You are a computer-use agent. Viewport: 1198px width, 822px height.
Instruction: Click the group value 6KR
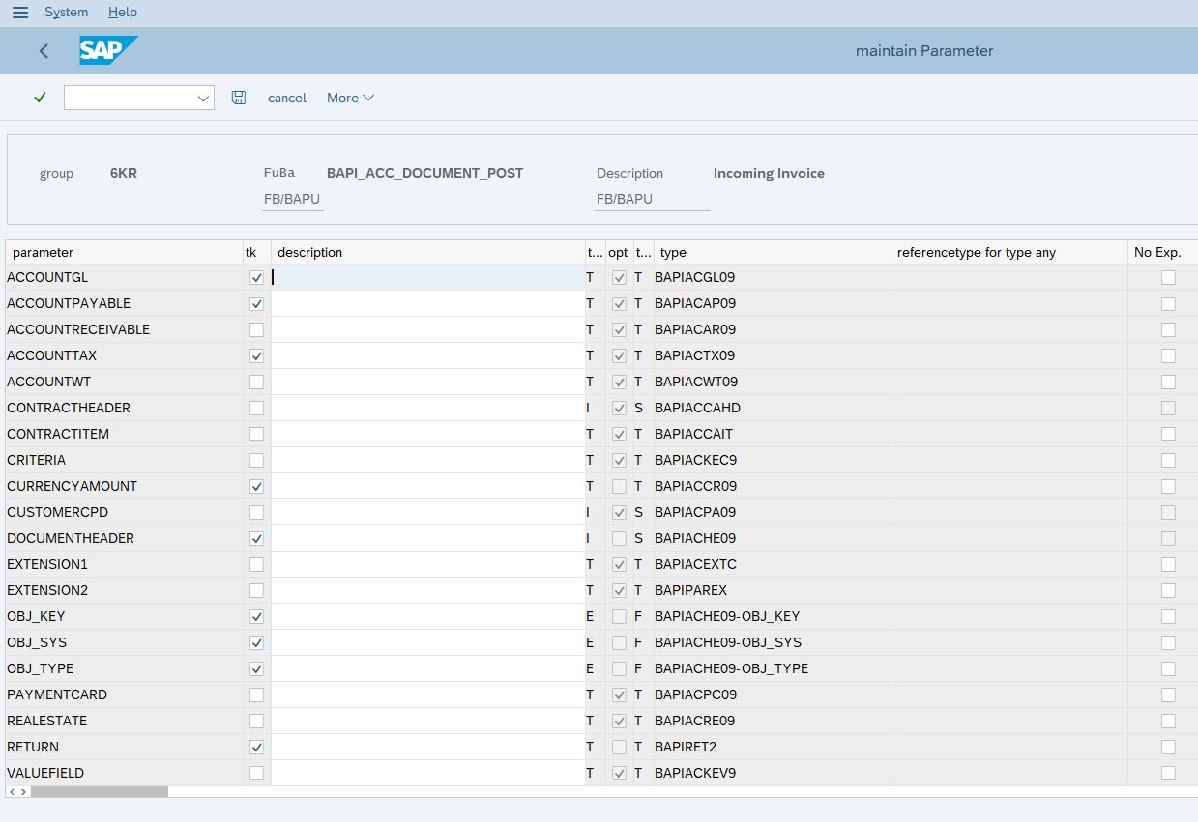coord(124,173)
